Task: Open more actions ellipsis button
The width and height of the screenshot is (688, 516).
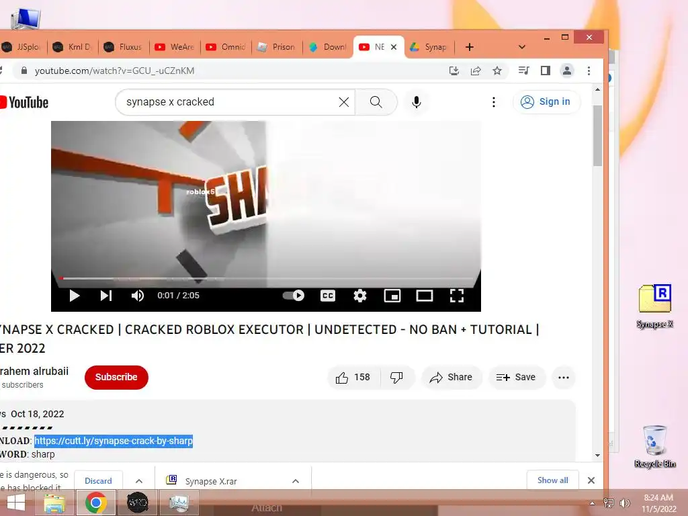Action: (564, 378)
